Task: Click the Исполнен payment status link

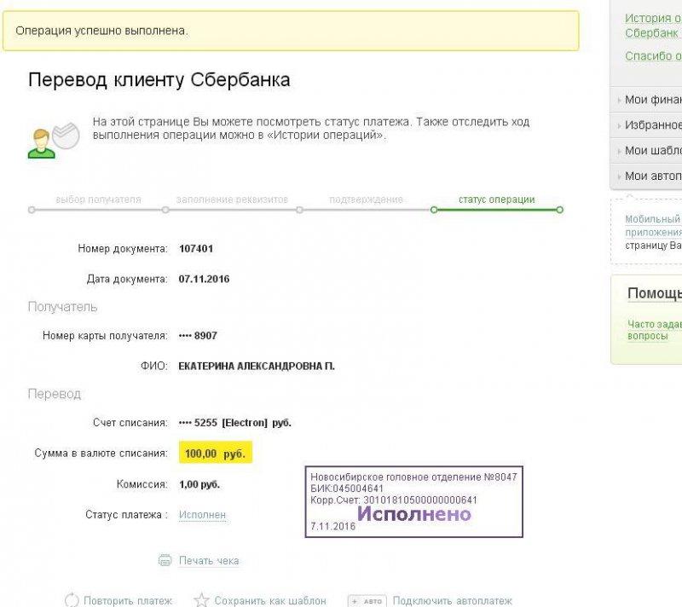Action: [x=202, y=514]
